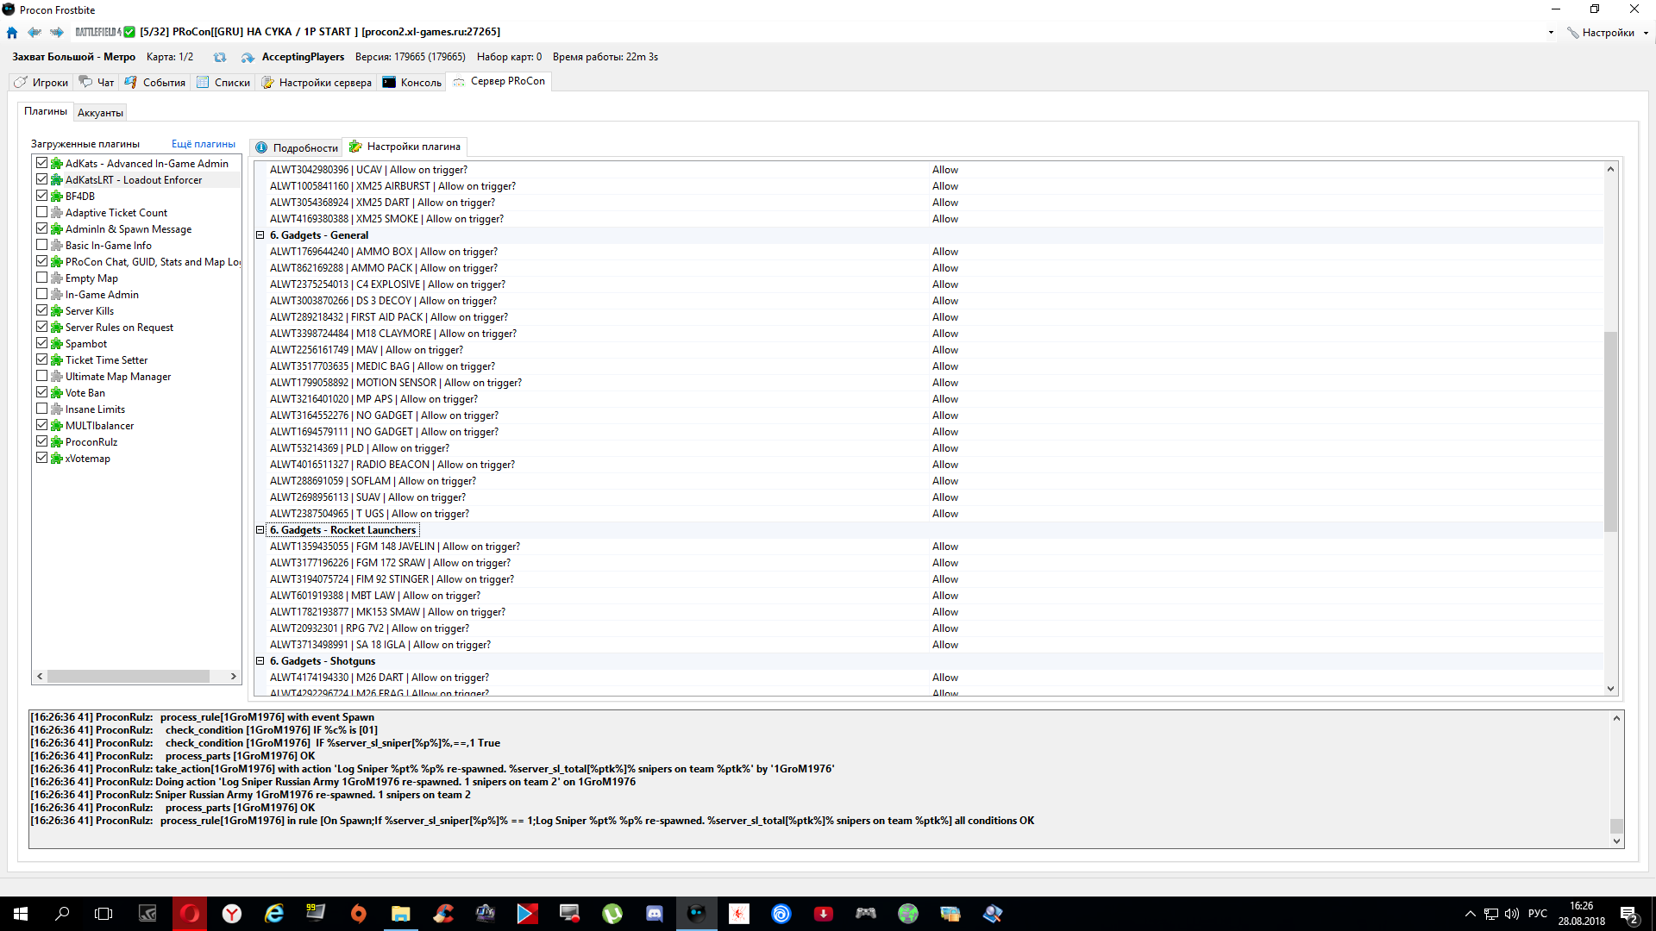Click the plugin list horizontal scrollbar thumb
Screen dimensions: 1656x931
coord(129,677)
